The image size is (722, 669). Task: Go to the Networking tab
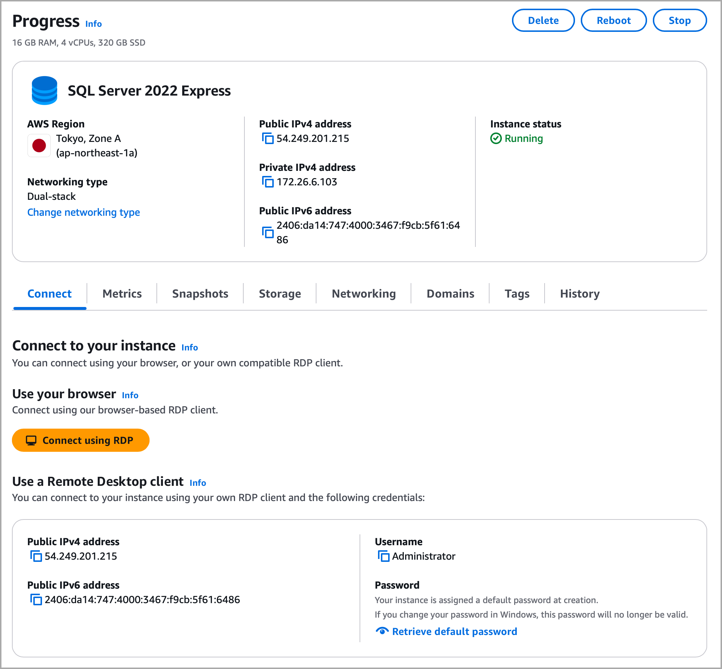[x=364, y=294]
